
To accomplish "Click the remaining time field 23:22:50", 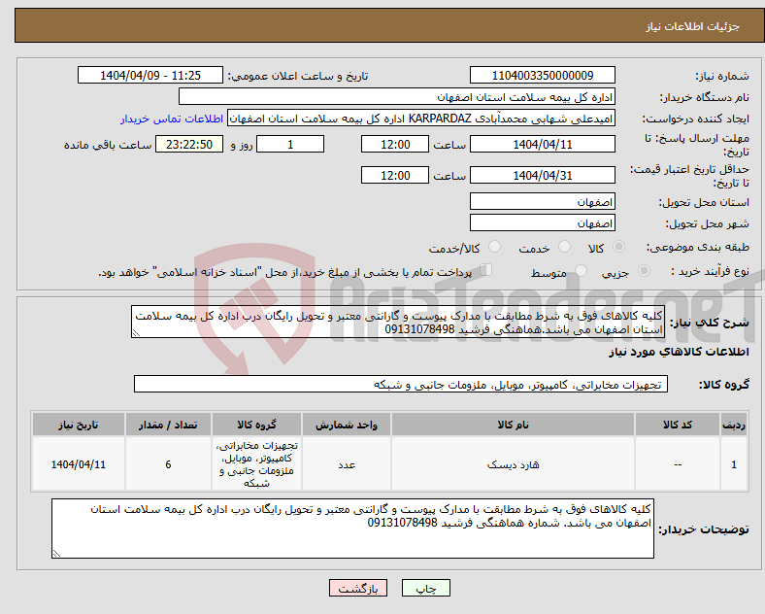I will coord(189,145).
